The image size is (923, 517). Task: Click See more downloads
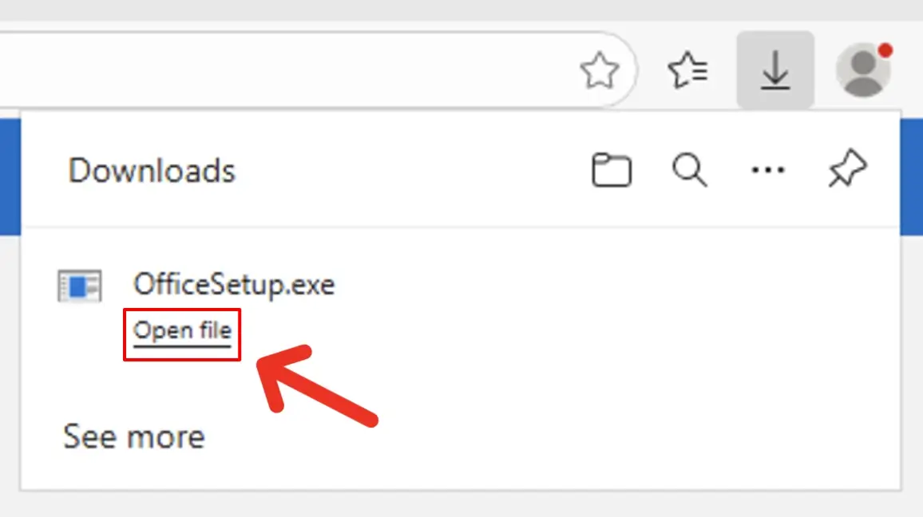pyautogui.click(x=134, y=437)
